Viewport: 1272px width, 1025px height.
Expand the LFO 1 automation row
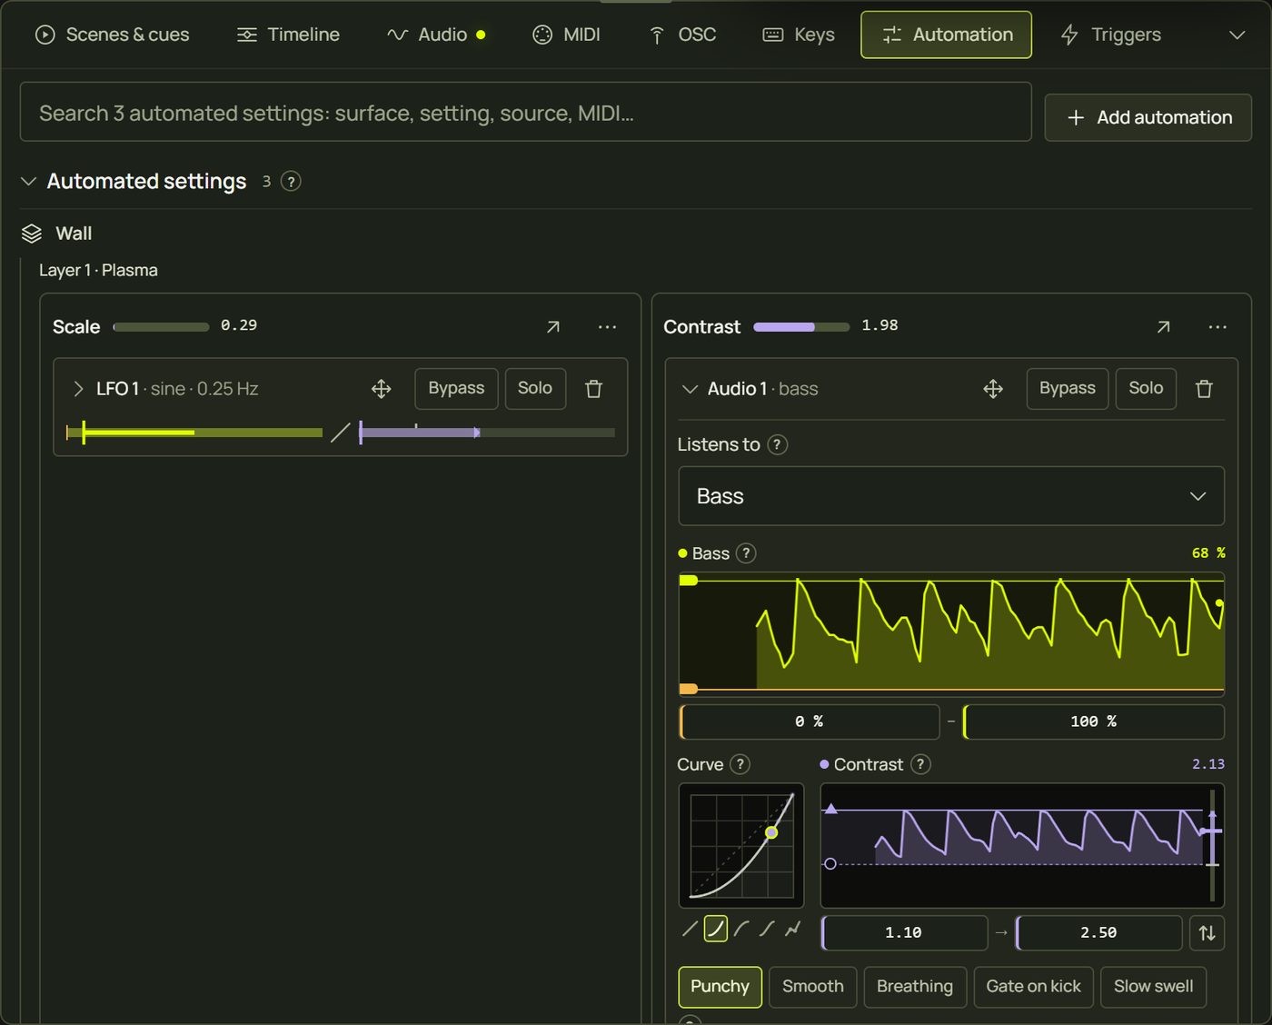78,389
